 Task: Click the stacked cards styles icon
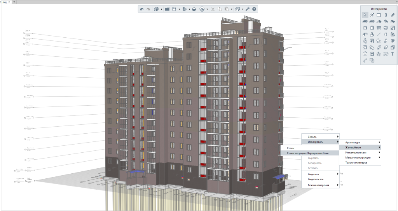(237, 9)
